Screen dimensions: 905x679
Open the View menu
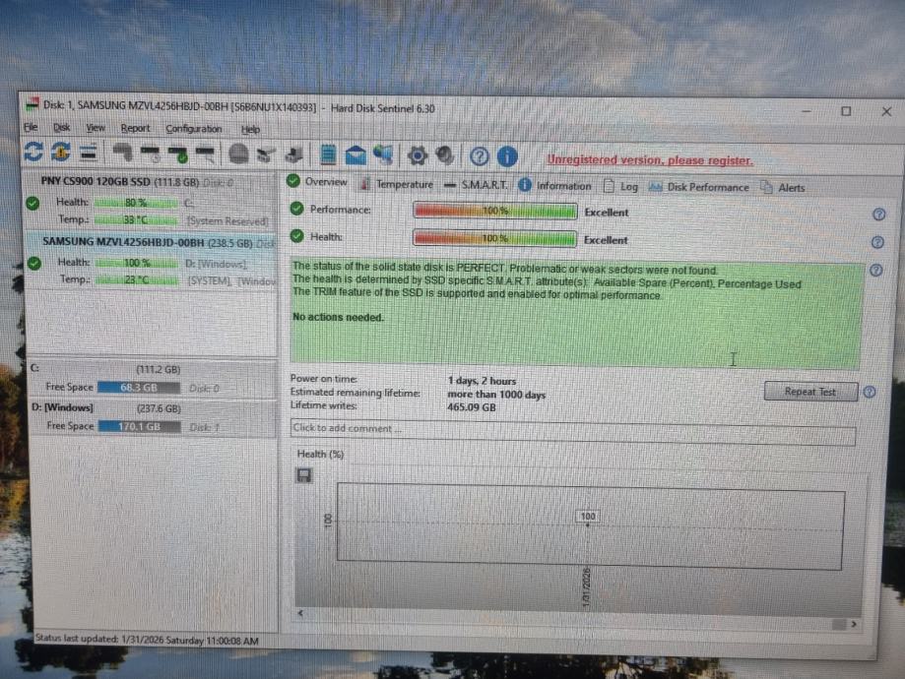pyautogui.click(x=96, y=128)
